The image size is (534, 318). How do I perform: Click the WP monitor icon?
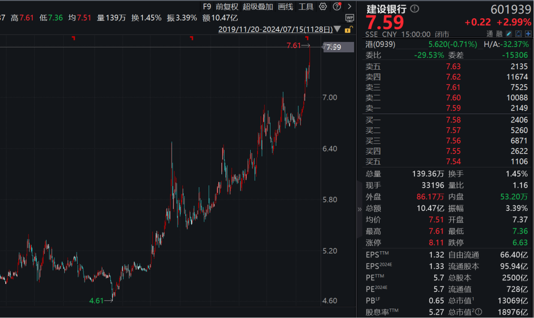point(350,18)
